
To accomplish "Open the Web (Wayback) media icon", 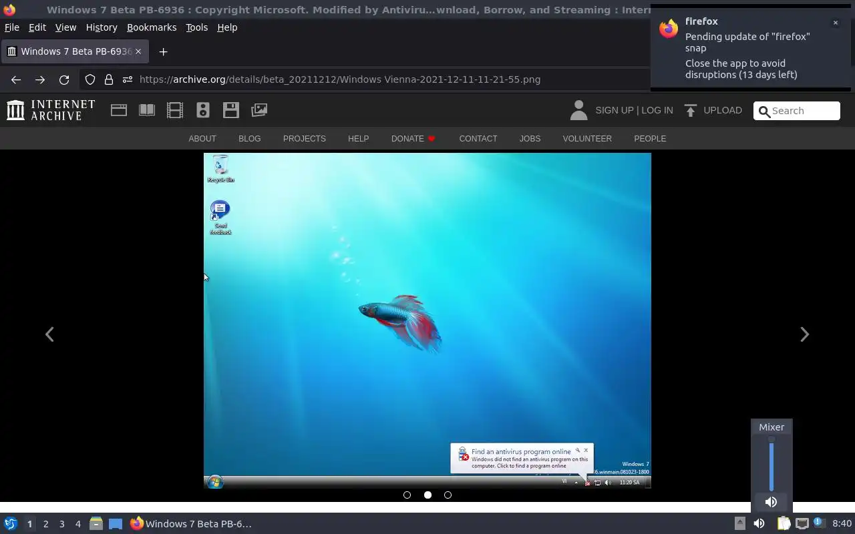I will pos(119,110).
